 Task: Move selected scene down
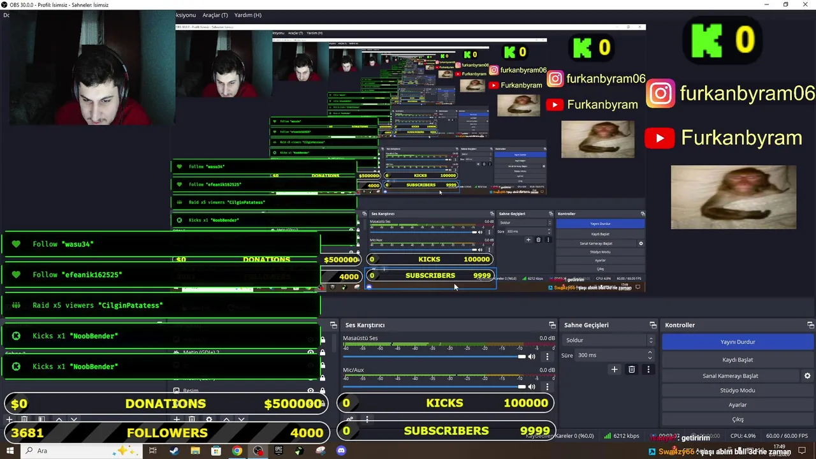pos(74,419)
